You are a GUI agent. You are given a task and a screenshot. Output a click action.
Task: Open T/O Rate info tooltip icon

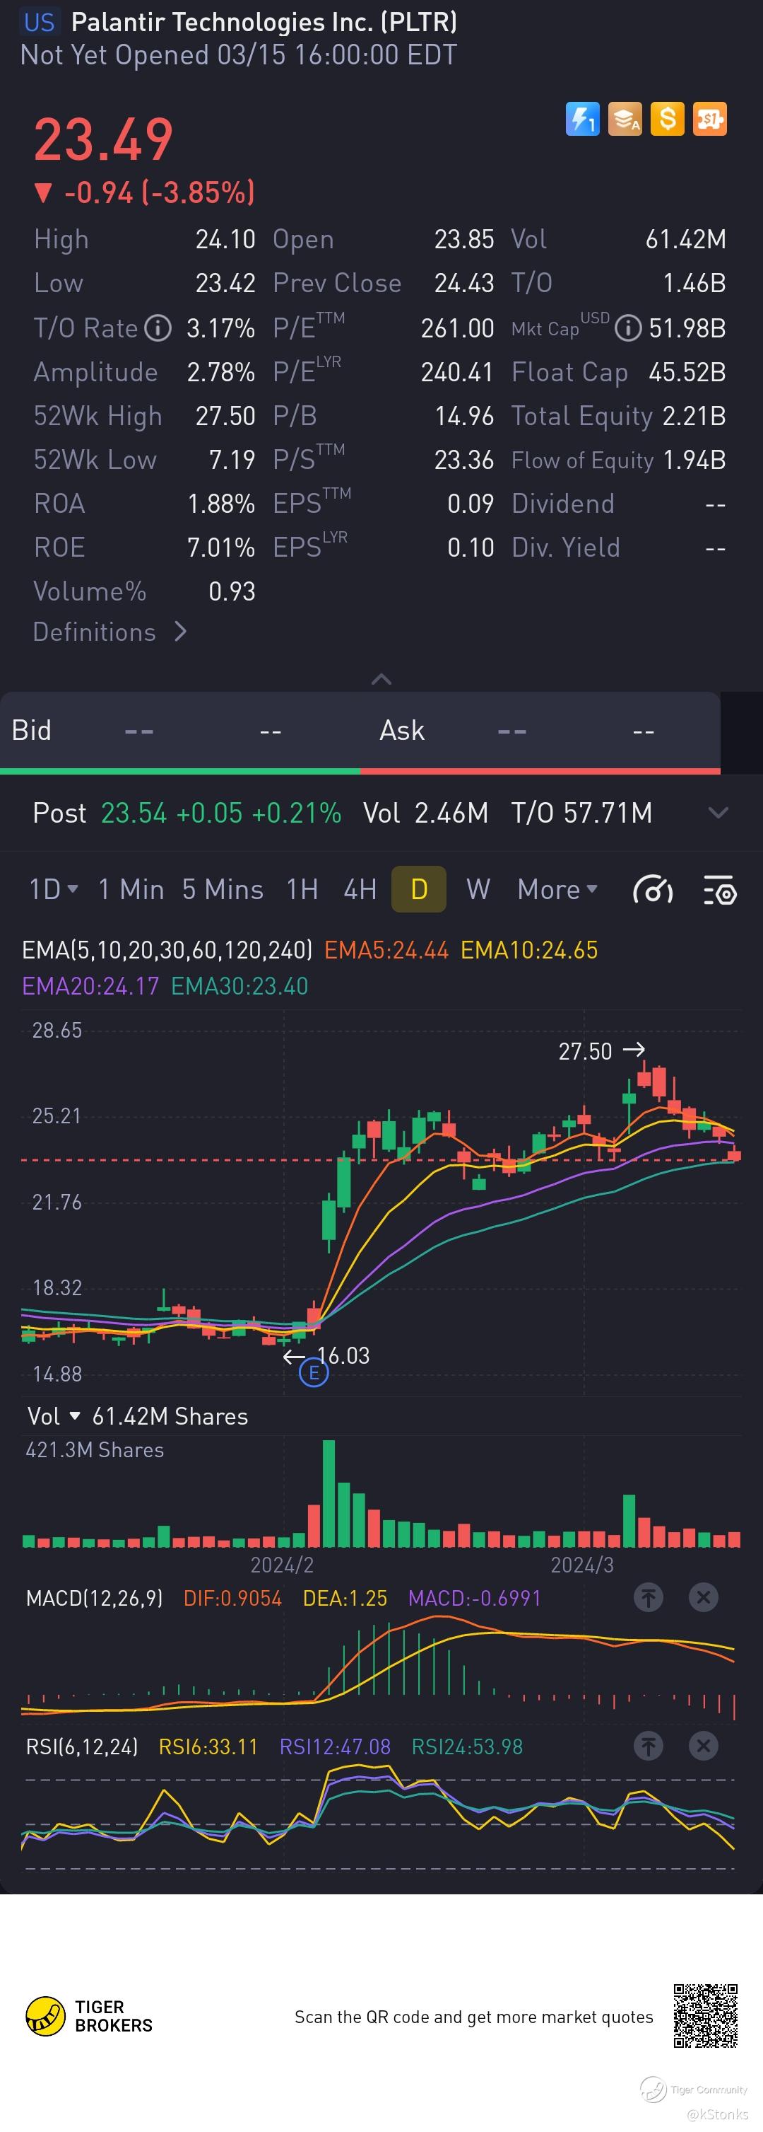pos(158,329)
